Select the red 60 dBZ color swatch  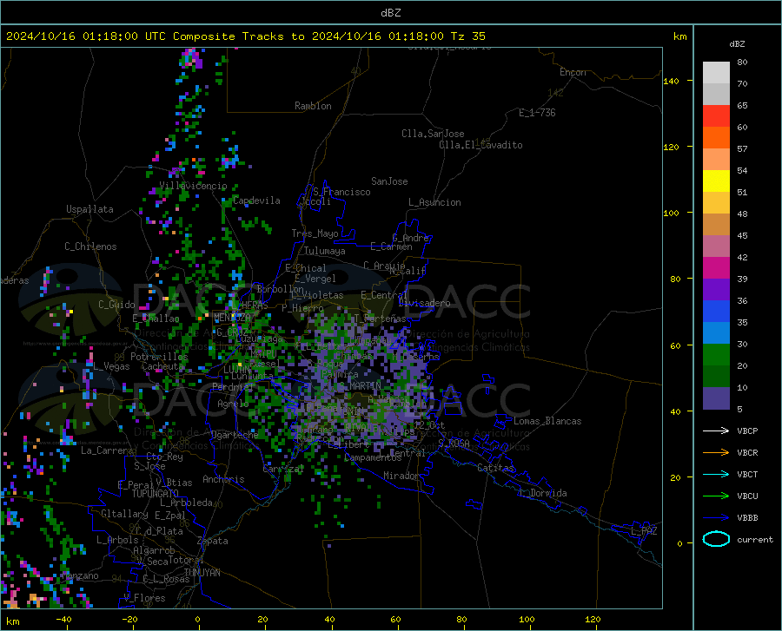tap(716, 116)
